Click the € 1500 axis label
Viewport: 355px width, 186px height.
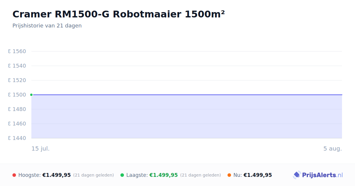pyautogui.click(x=17, y=95)
